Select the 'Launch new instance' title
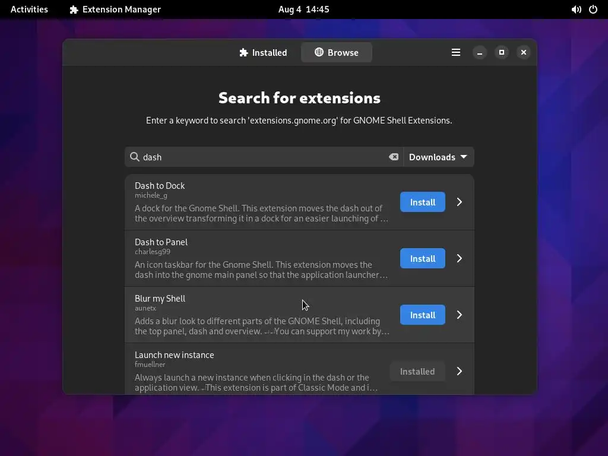The image size is (608, 456). 174,355
